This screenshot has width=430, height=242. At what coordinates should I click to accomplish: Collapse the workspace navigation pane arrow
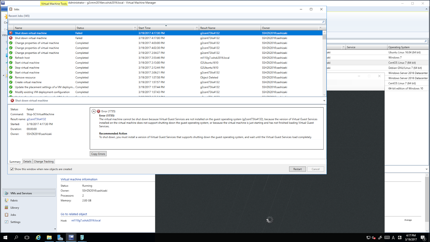[55, 229]
